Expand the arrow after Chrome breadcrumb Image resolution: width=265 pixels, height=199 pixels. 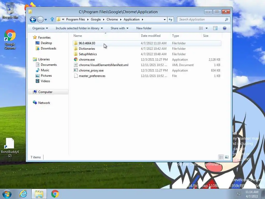(x=121, y=19)
